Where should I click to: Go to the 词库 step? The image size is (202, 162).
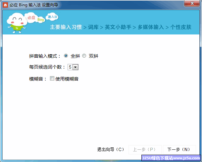93,27
